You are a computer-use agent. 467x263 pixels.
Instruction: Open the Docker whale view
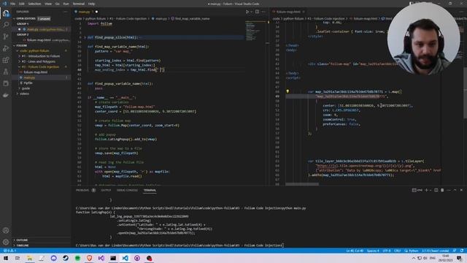tap(6, 95)
